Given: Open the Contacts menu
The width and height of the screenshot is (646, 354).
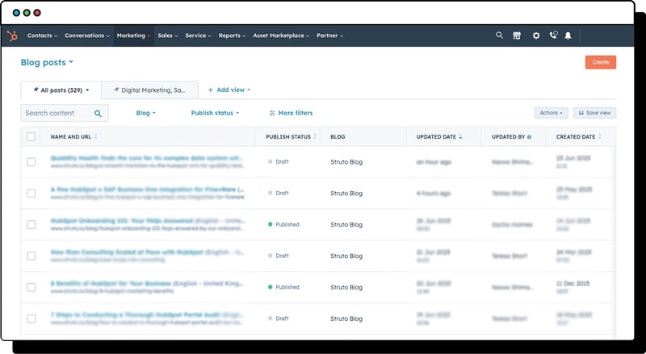Looking at the screenshot, I should click(x=43, y=35).
